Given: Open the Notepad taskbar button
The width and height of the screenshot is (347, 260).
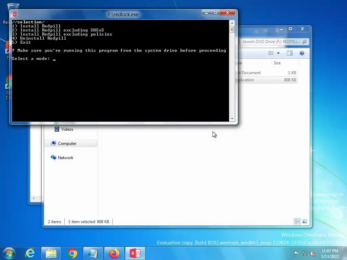Looking at the screenshot, I should (93, 253).
